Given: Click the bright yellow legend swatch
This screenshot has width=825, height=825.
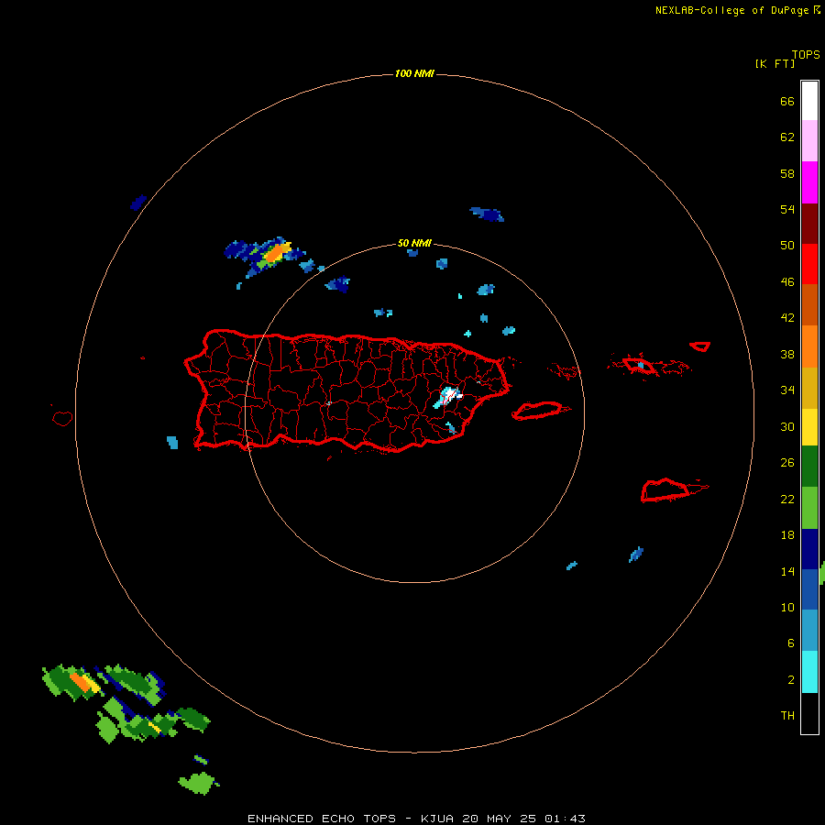Looking at the screenshot, I should point(809,427).
